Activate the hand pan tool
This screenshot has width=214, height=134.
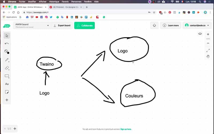pos(208,56)
